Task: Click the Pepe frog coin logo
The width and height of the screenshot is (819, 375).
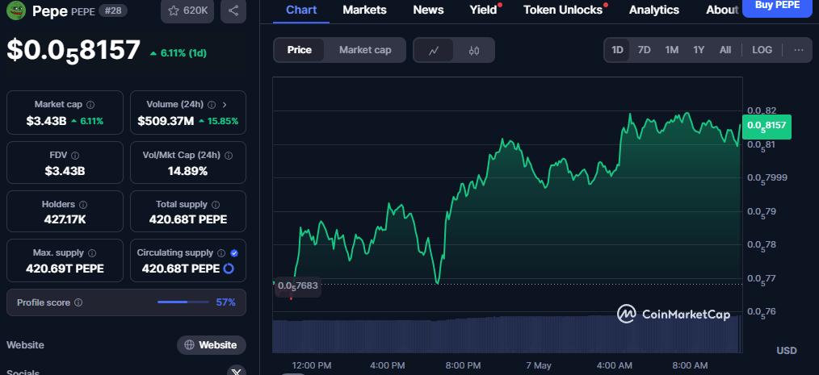Action: coord(15,10)
